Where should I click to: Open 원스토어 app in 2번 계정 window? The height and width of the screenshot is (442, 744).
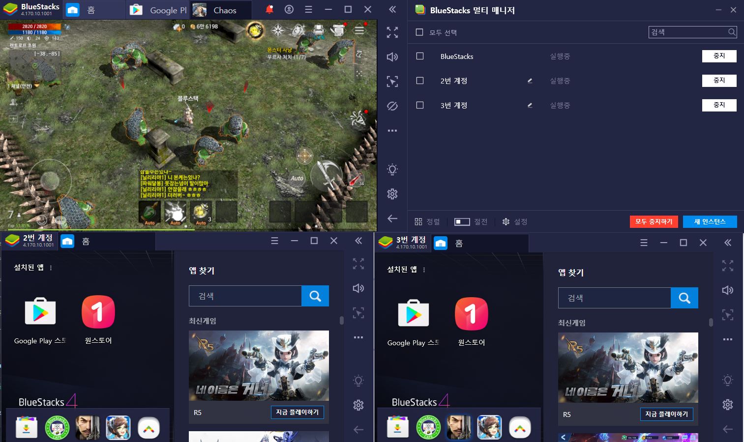pyautogui.click(x=98, y=312)
